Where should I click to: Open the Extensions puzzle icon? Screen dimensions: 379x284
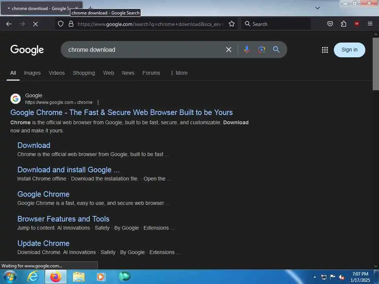point(343,24)
